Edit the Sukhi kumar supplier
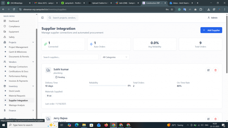 coord(208,70)
